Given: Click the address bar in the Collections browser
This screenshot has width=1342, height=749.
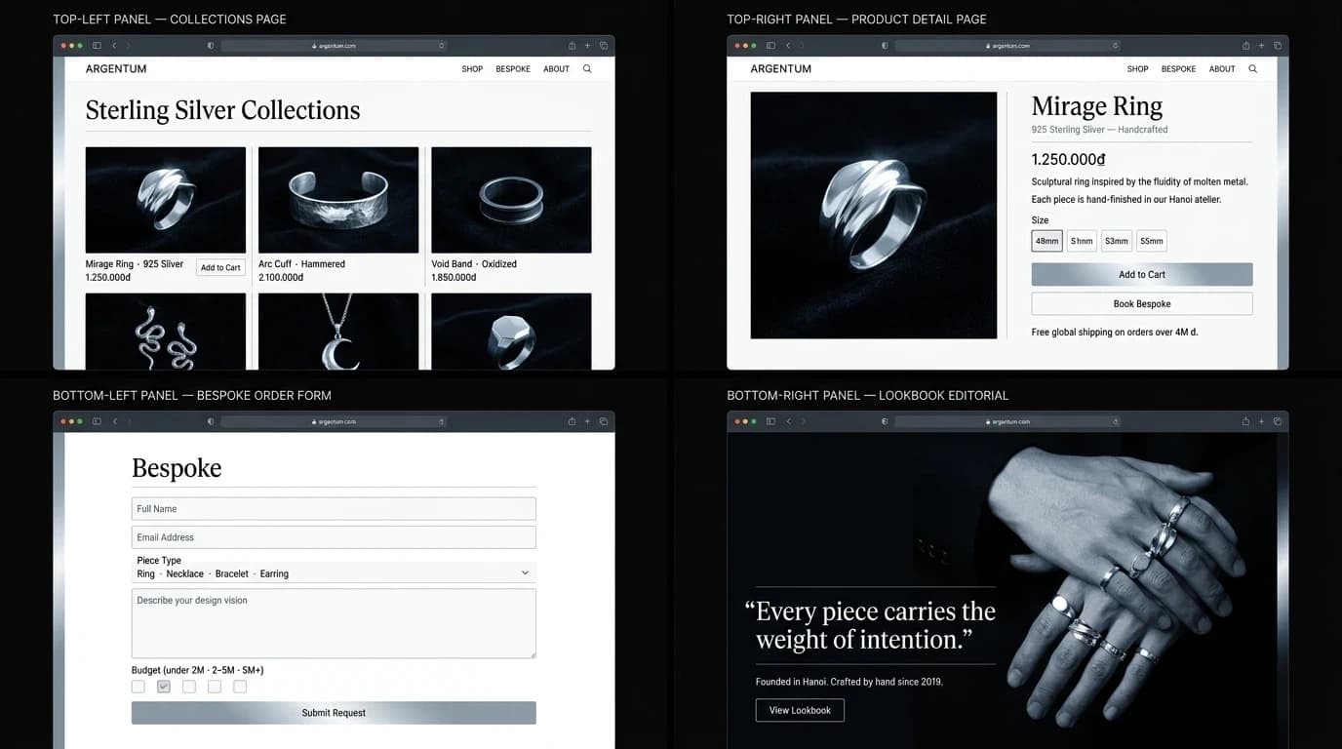Looking at the screenshot, I should [x=335, y=46].
